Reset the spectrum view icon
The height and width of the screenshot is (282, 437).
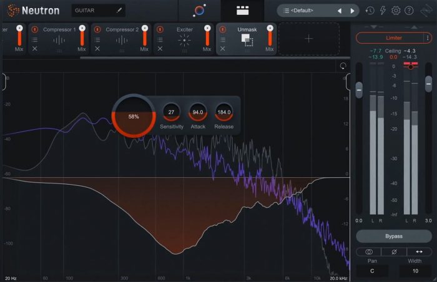point(343,66)
